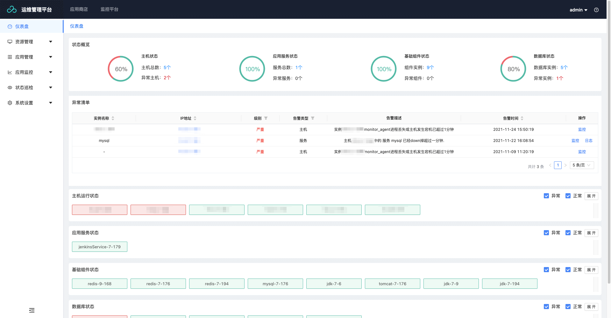This screenshot has width=611, height=318.
Task: Sort the table by 实例名称 arrows
Action: point(113,118)
